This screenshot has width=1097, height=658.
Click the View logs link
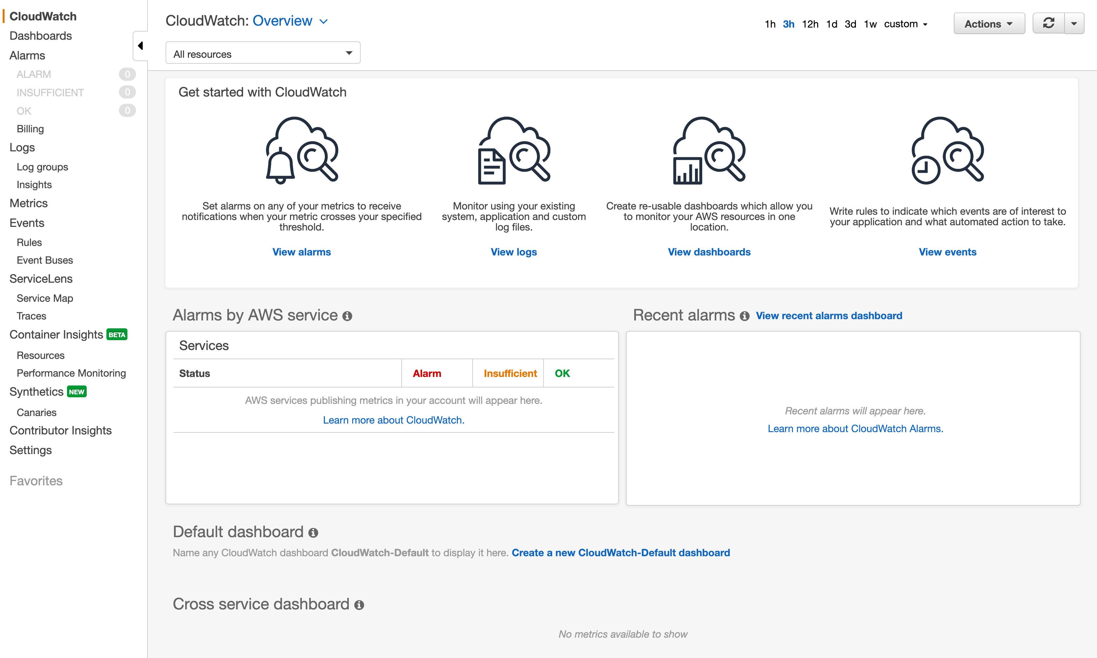tap(513, 252)
